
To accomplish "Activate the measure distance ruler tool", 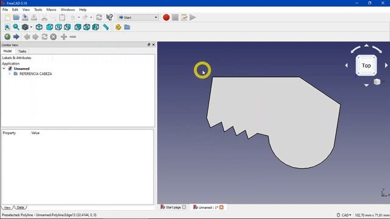I will pos(105,27).
